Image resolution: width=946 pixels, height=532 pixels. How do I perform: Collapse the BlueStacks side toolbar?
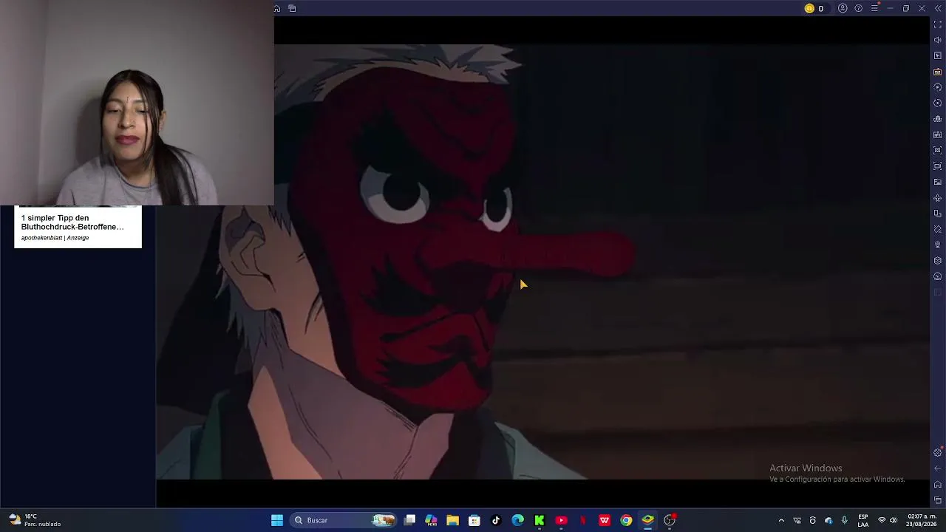pos(937,8)
